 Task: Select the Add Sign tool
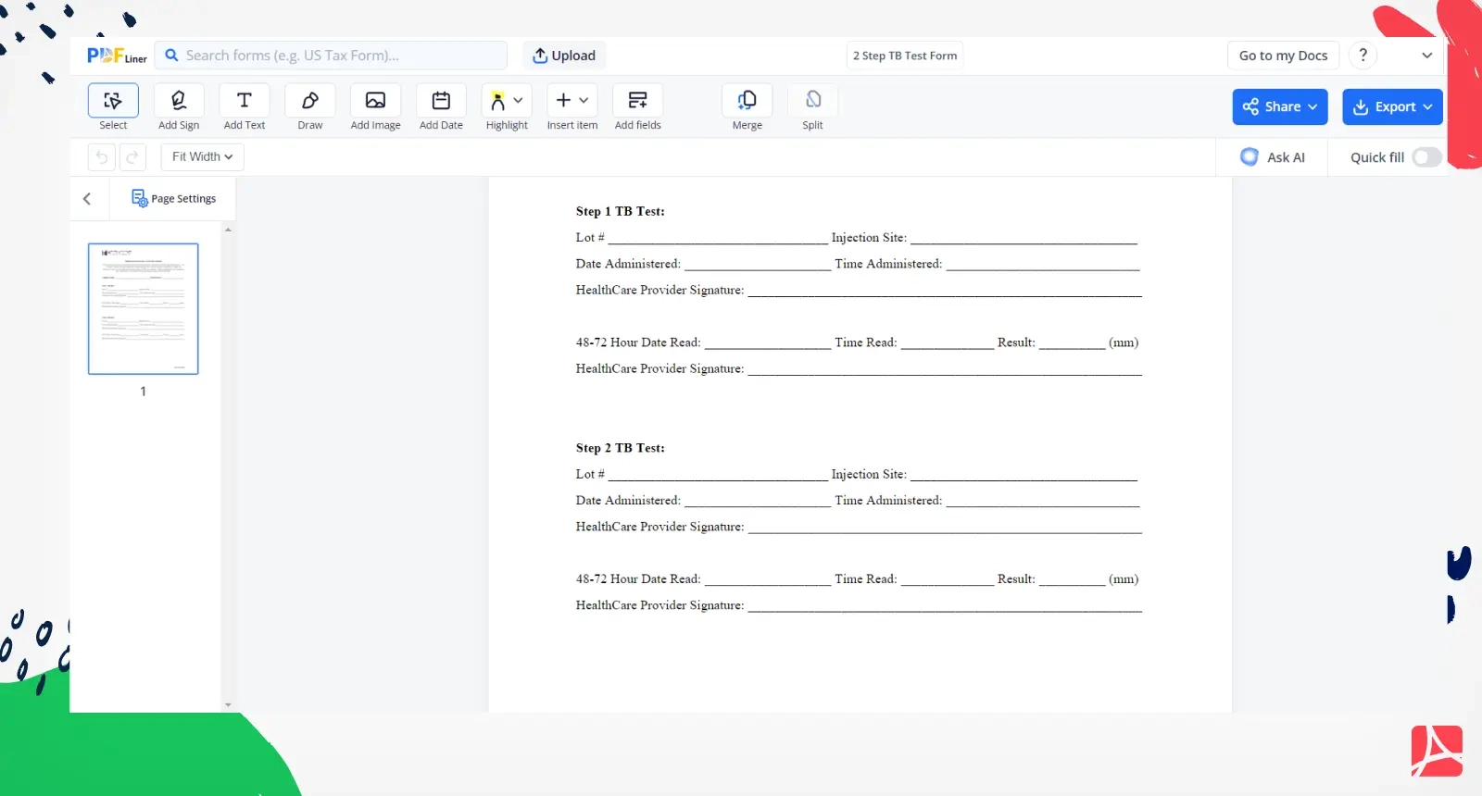click(x=179, y=101)
